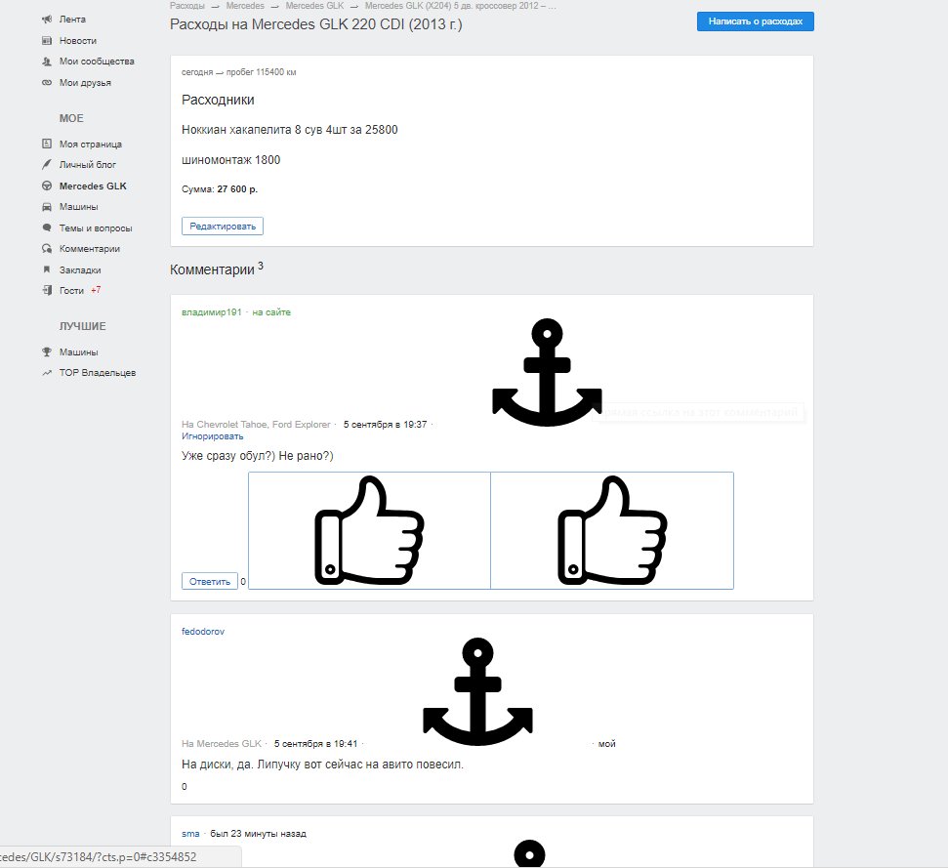The width and height of the screenshot is (948, 868).
Task: Click the car icon beside Машины in МОЕ
Action: coord(47,207)
